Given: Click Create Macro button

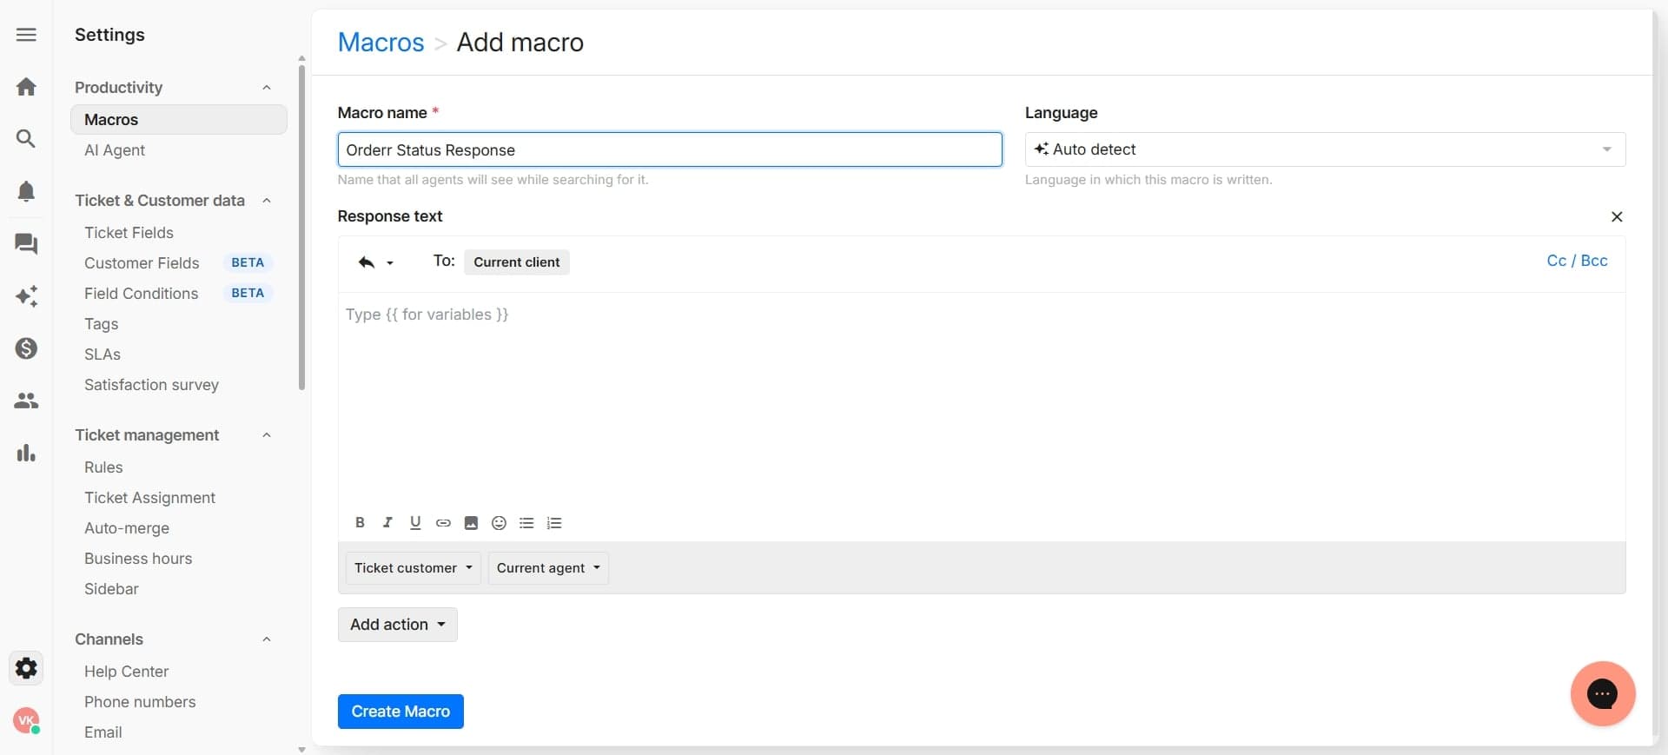Looking at the screenshot, I should pos(400,712).
